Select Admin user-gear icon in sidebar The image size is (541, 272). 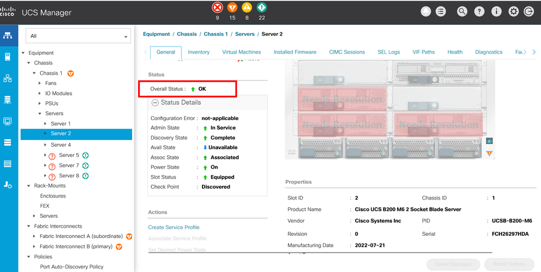coord(8,185)
